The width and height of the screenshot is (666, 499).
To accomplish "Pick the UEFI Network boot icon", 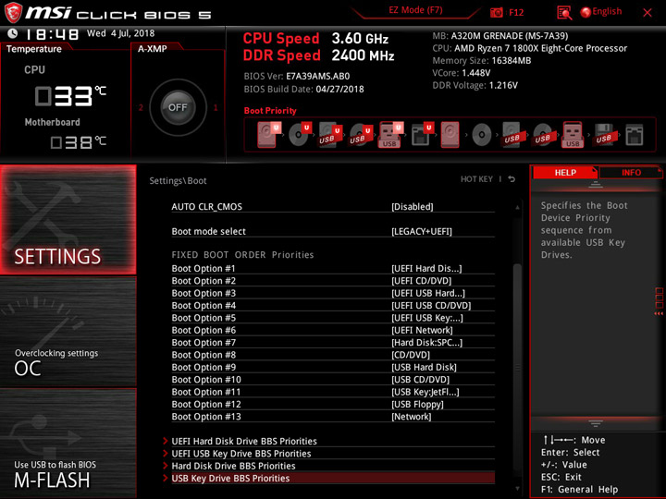I will pos(422,135).
